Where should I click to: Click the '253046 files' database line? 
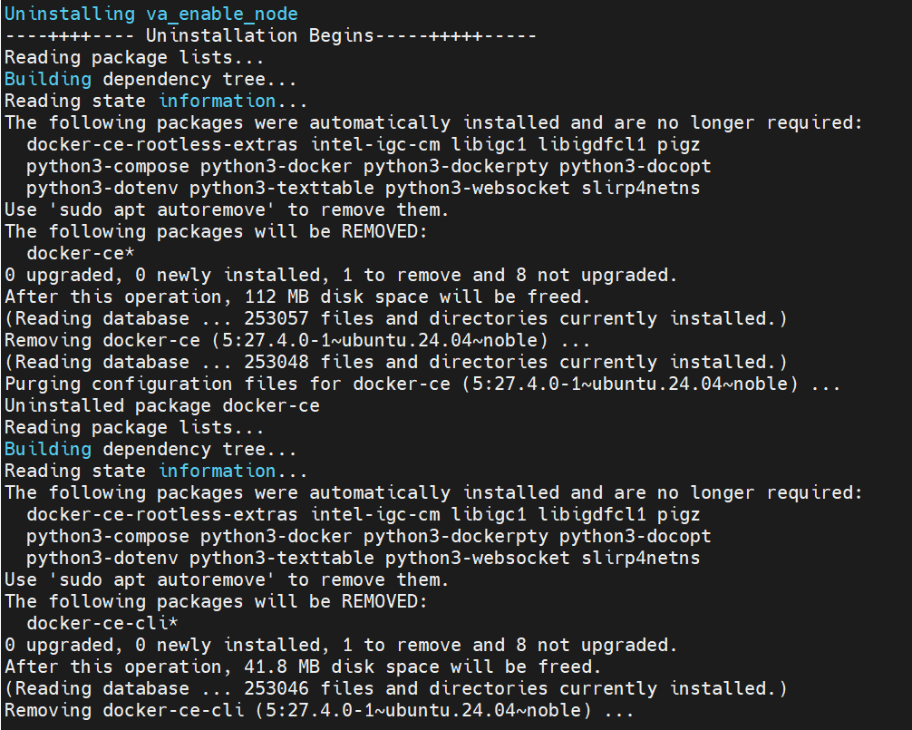pos(395,688)
